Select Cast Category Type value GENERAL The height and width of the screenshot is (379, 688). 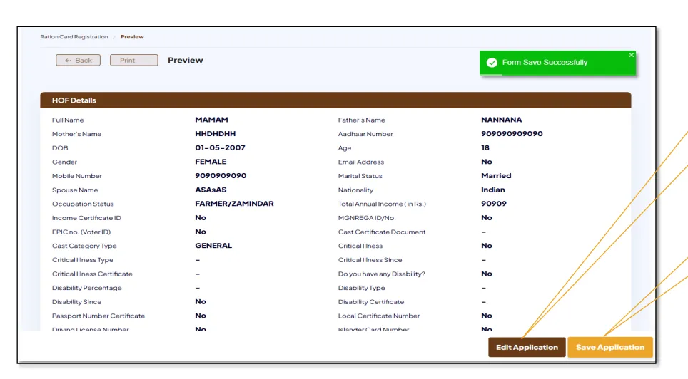[213, 246]
